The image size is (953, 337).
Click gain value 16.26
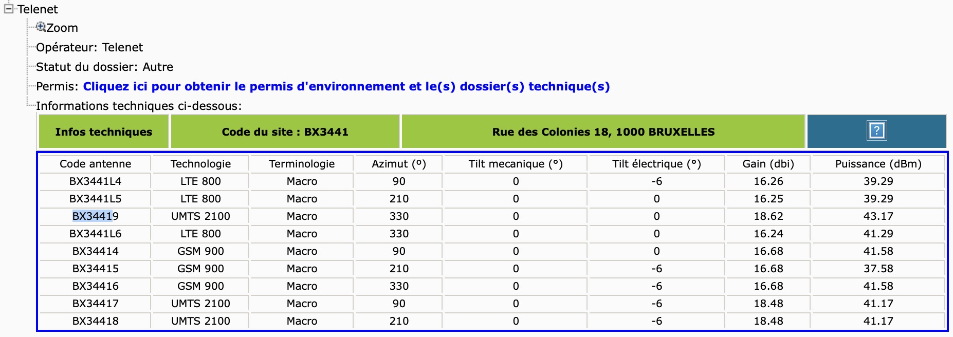[x=768, y=181]
